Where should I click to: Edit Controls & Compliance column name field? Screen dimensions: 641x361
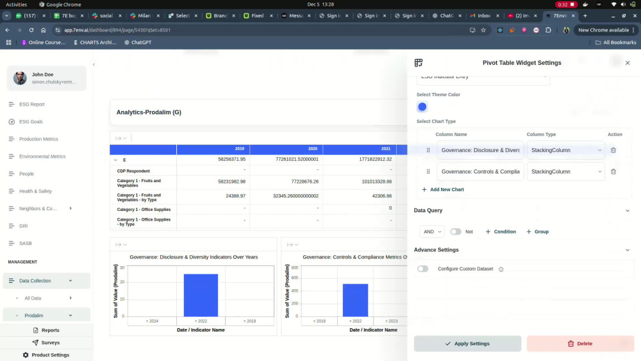(x=480, y=172)
